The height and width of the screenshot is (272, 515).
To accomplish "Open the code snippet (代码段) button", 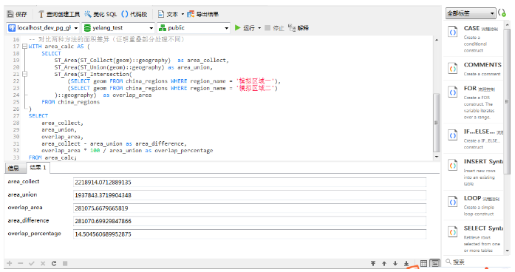I will point(134,14).
